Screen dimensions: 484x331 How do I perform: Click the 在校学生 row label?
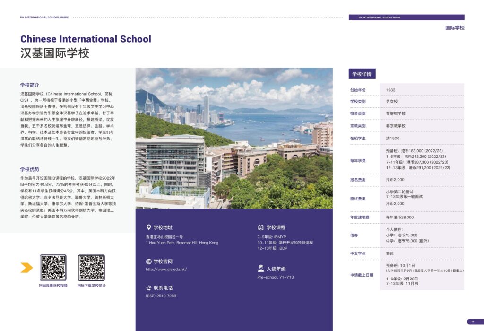pyautogui.click(x=358, y=139)
